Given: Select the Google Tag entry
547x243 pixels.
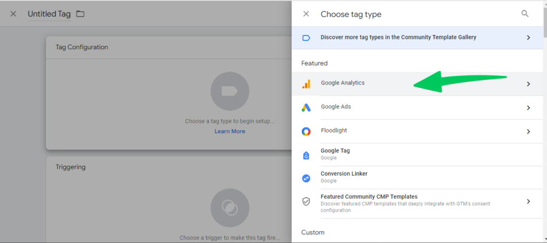Looking at the screenshot, I should (x=417, y=154).
